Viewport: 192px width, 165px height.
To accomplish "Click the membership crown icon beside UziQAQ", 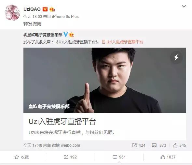I will 52,9.
